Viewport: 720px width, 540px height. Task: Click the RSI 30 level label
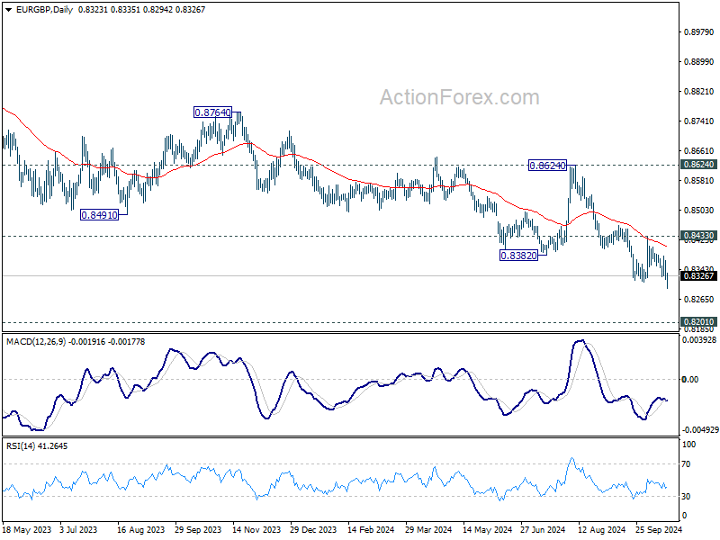pos(686,497)
